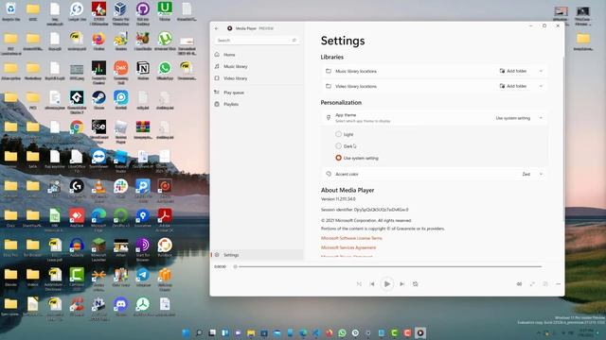Add folder to video library locations
Image resolution: width=606 pixels, height=340 pixels.
pos(513,86)
